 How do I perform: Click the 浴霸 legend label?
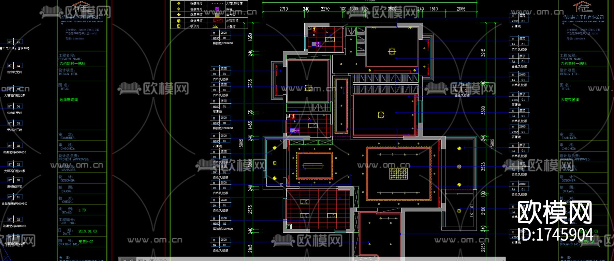pyautogui.click(x=229, y=9)
